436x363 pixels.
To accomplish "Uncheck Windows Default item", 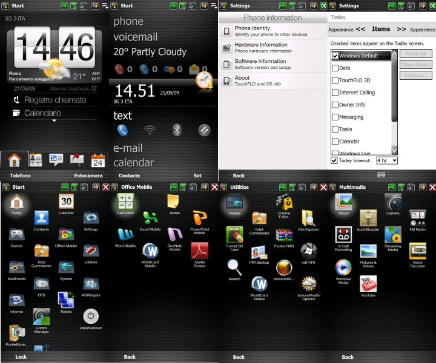I will click(x=335, y=56).
